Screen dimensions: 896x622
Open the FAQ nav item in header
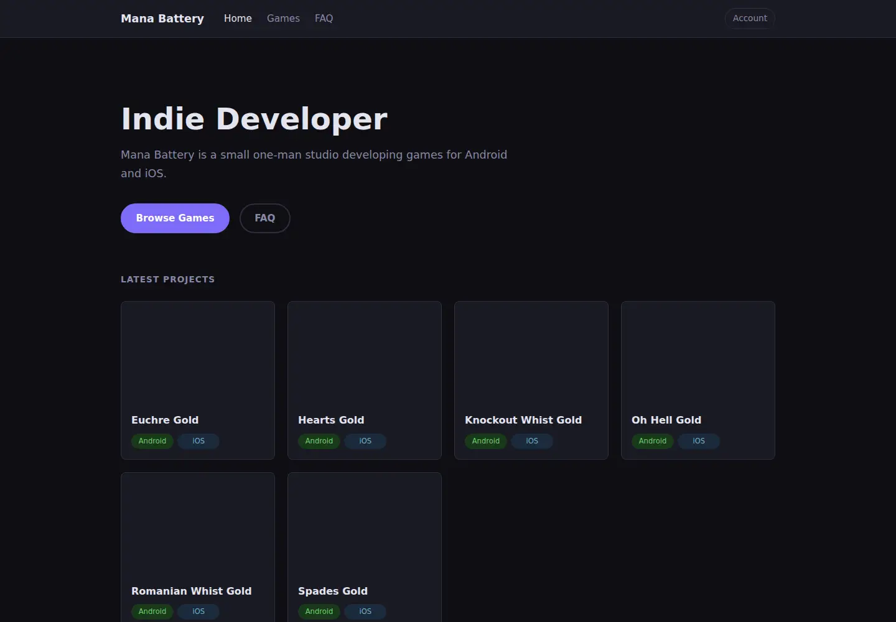click(324, 19)
